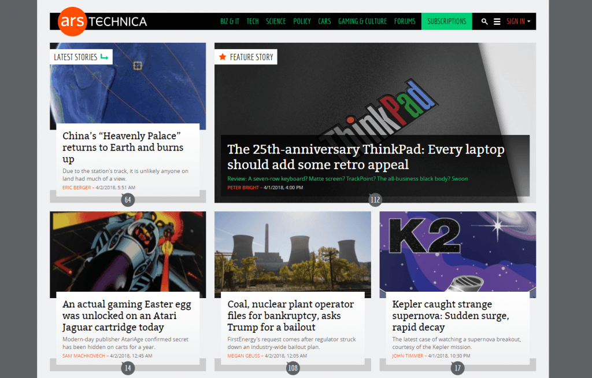Click the 112 comments bubble
This screenshot has width=592, height=378.
pyautogui.click(x=375, y=200)
